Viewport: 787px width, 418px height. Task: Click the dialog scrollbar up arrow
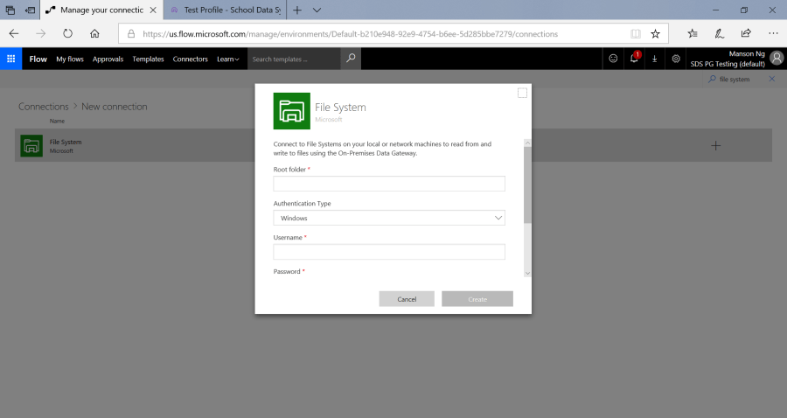tap(527, 143)
